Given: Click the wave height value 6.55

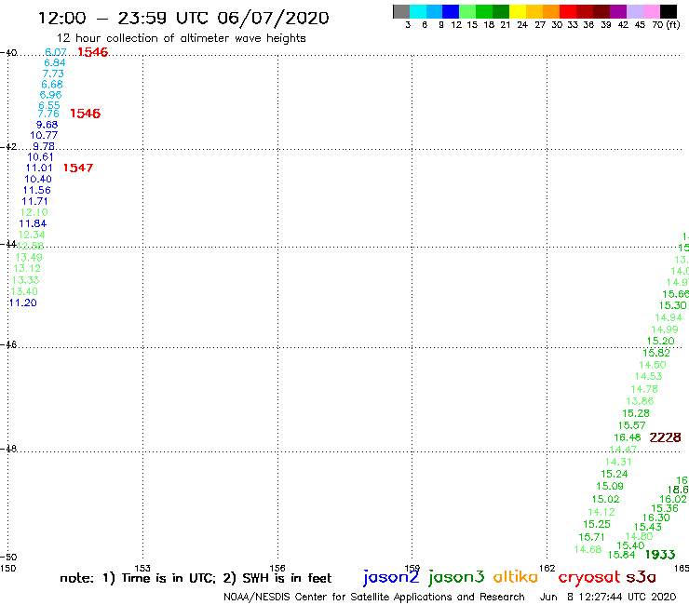Looking at the screenshot, I should pos(49,105).
